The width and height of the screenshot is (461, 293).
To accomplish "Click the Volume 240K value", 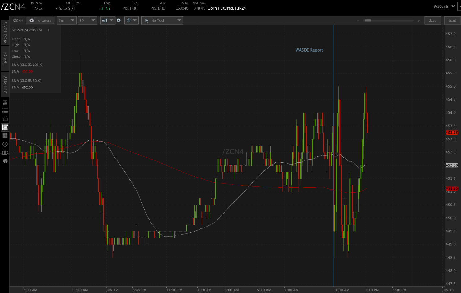I will pos(199,8).
